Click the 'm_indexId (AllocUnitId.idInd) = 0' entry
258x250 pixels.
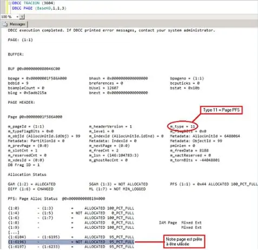[x=126, y=136]
